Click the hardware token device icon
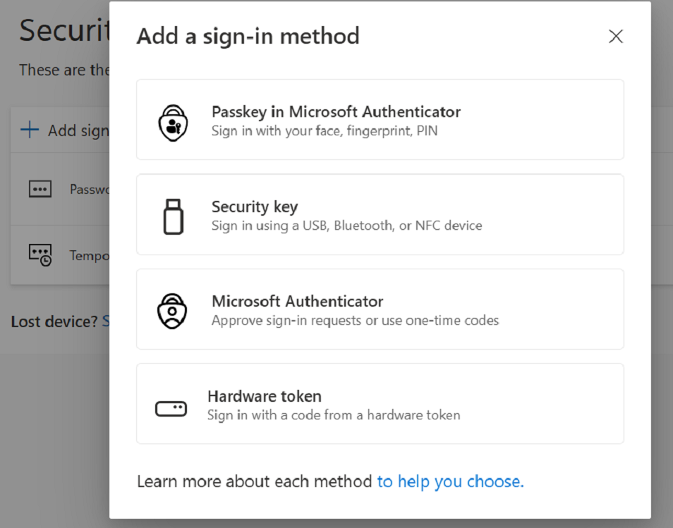Viewport: 673px width, 528px height. (x=171, y=408)
